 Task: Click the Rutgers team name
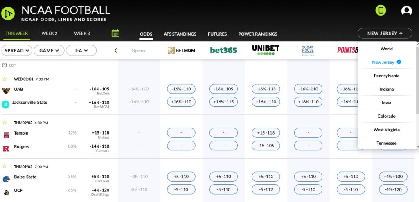pyautogui.click(x=21, y=146)
